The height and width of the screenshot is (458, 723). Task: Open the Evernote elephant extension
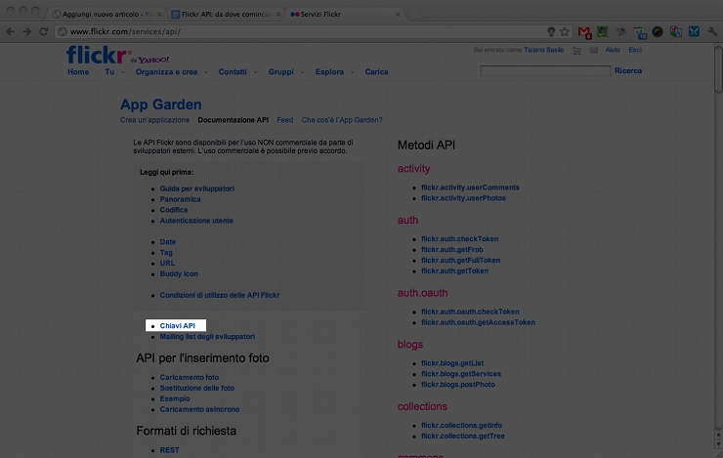click(x=602, y=31)
